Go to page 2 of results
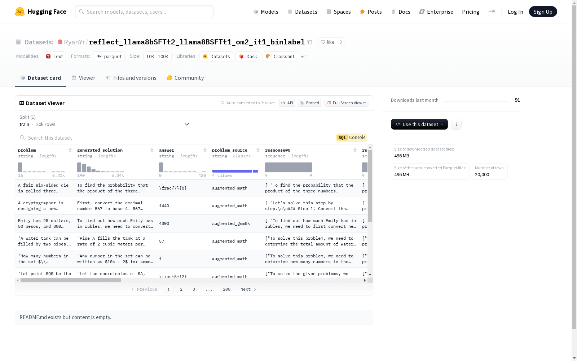Image resolution: width=577 pixels, height=361 pixels. [x=181, y=289]
